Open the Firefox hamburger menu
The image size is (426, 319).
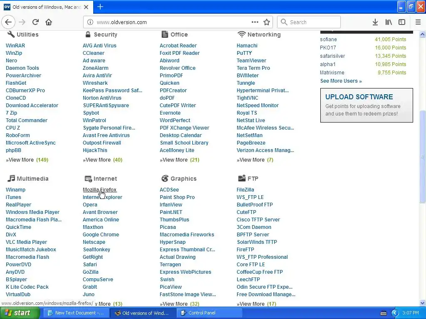[x=418, y=22]
